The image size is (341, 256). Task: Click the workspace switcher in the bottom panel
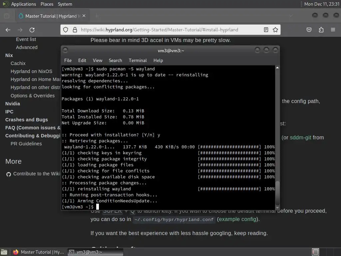coord(315,252)
